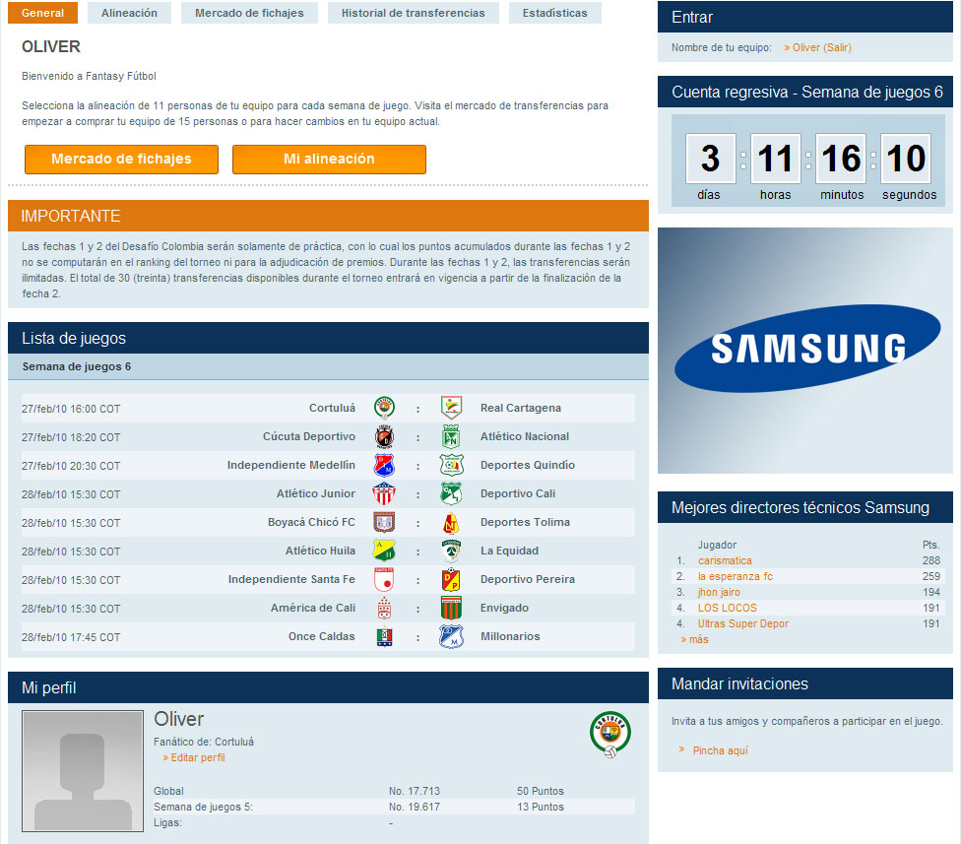Click the Atlético Junior team crest
Screen dimensions: 961x844
pos(384,493)
